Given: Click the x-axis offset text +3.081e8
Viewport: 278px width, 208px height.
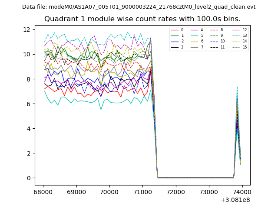Looking at the screenshot, I should click(235, 200).
